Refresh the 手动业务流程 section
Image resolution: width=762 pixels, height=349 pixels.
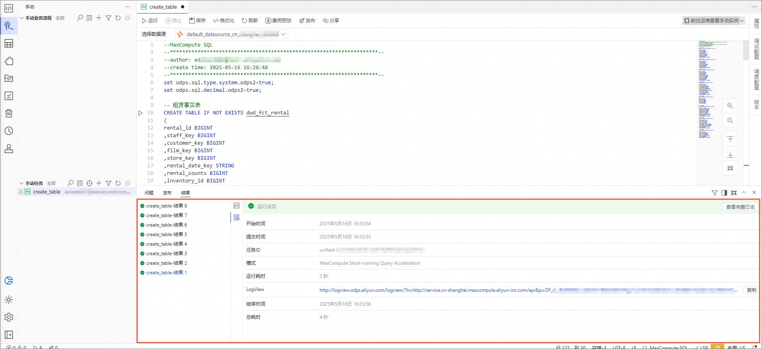[118, 18]
